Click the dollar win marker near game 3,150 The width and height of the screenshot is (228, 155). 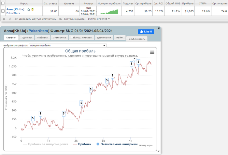tap(107, 80)
